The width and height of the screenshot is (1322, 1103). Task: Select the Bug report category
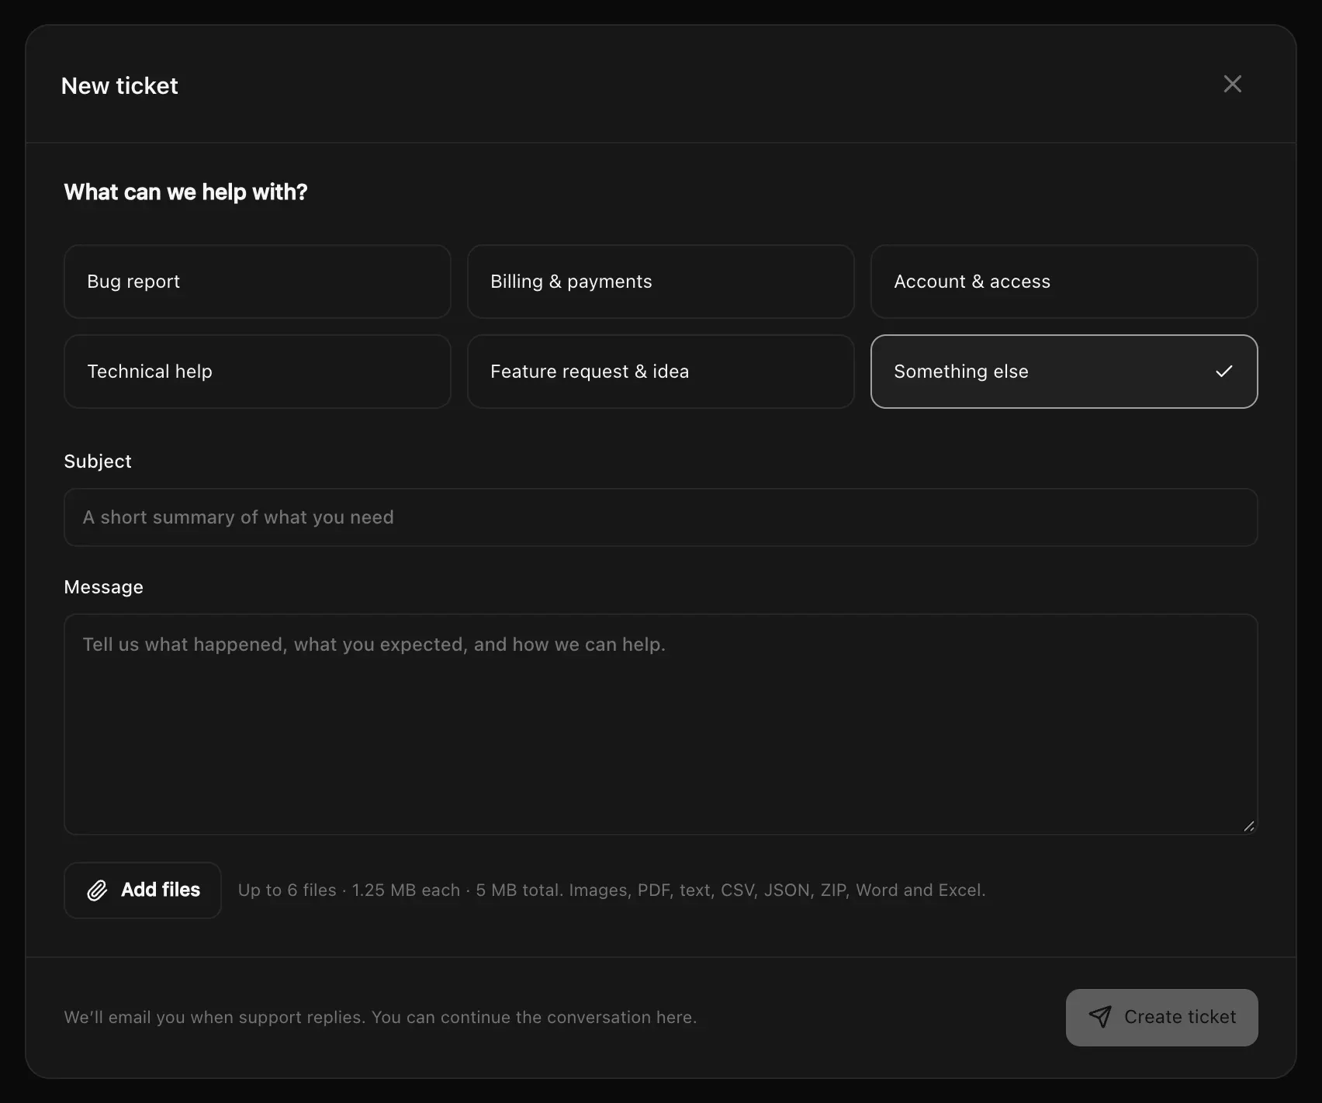pyautogui.click(x=258, y=282)
